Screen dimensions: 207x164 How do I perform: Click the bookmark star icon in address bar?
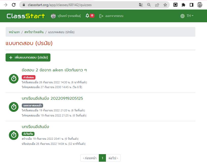(x=165, y=5)
